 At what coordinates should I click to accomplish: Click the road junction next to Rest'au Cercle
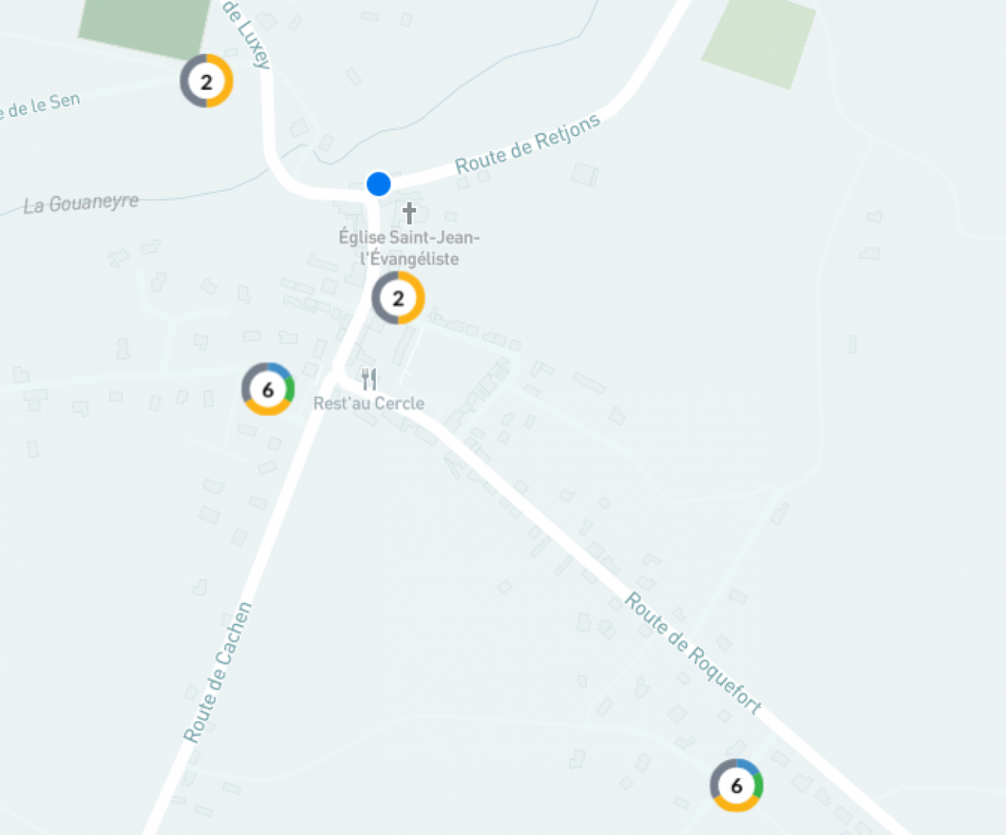334,377
